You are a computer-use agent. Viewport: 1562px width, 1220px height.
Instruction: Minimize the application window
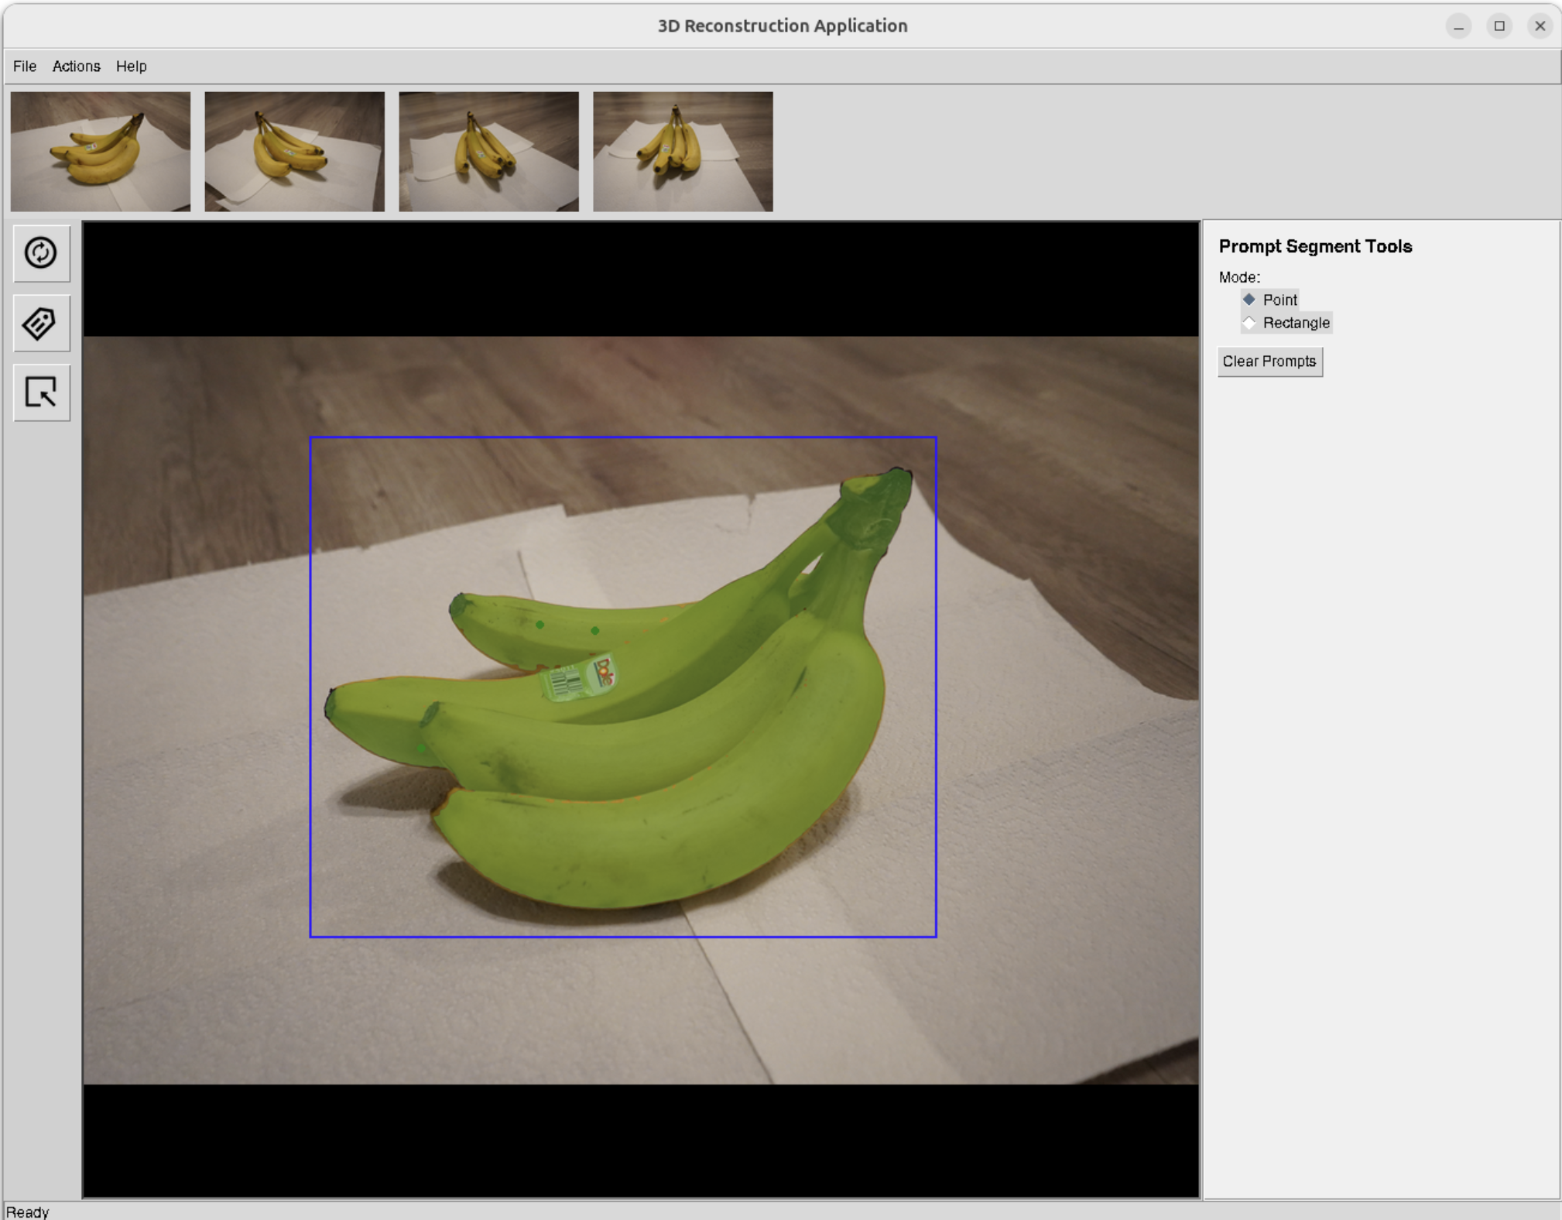(x=1458, y=26)
